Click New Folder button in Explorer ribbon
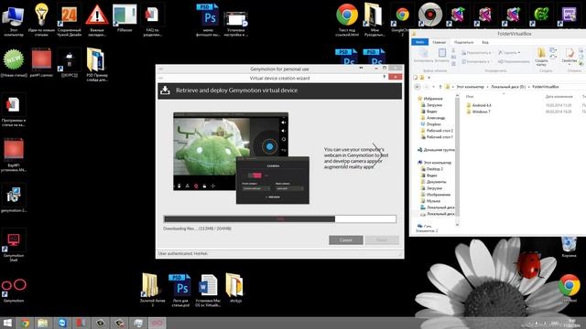 tap(541, 57)
